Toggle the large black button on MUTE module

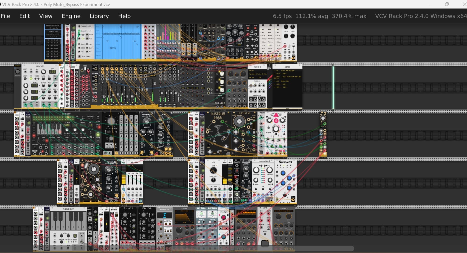pyautogui.click(x=265, y=243)
